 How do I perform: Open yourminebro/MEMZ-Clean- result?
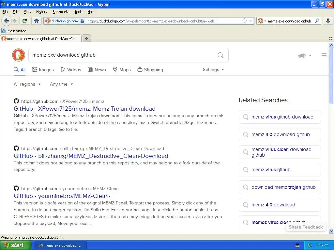click(x=62, y=196)
